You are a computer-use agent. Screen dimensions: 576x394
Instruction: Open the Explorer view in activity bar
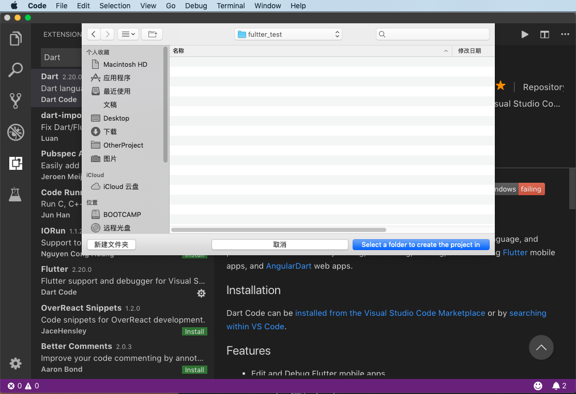tap(16, 39)
